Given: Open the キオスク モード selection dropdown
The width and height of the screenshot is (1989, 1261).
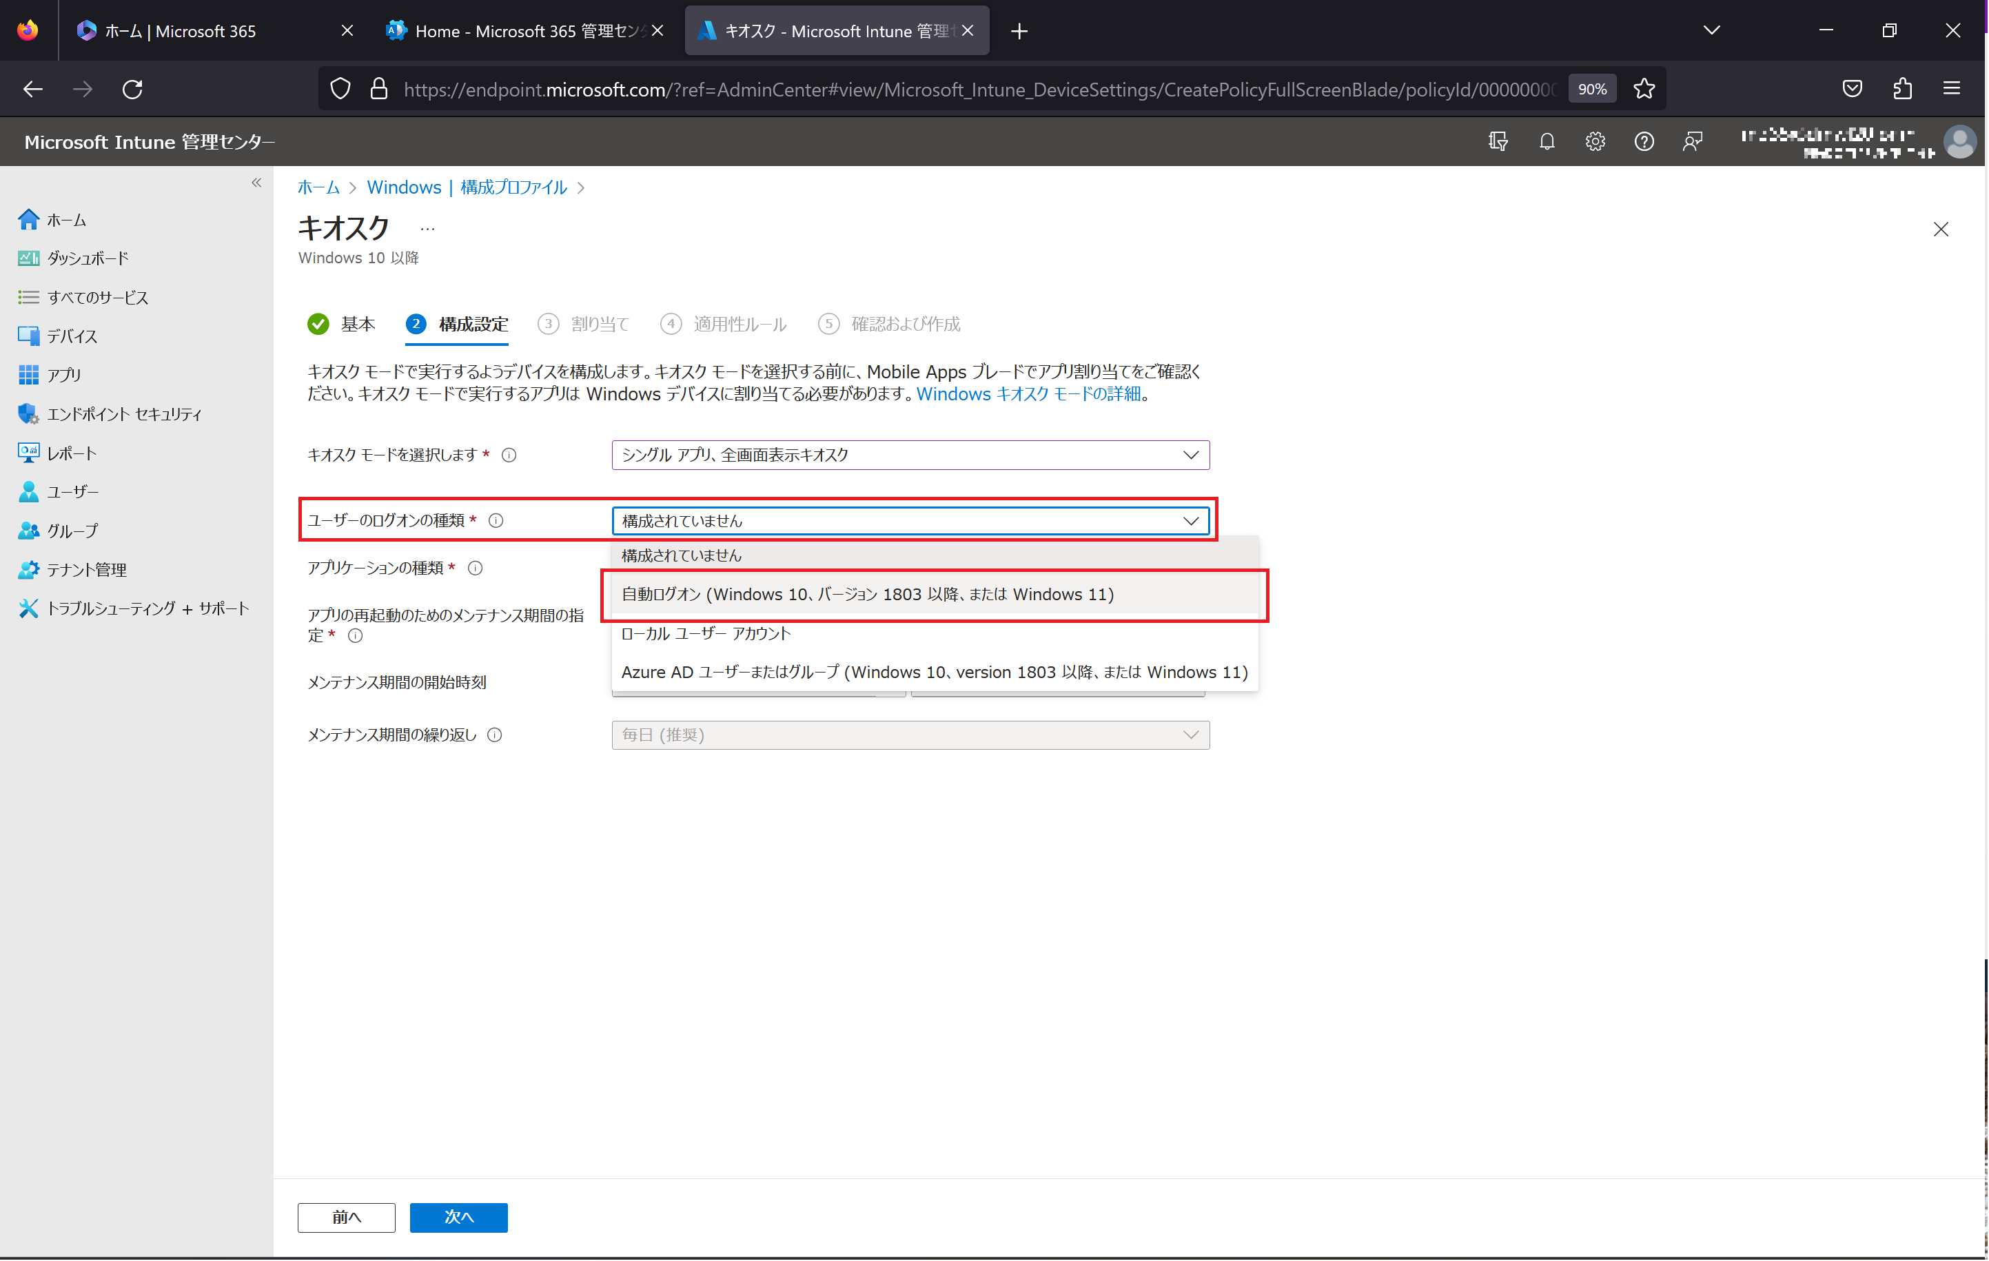Looking at the screenshot, I should pos(910,455).
